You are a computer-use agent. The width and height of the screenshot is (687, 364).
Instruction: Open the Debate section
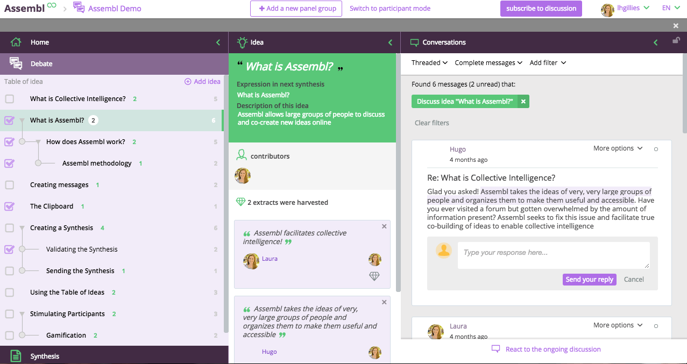coord(114,63)
